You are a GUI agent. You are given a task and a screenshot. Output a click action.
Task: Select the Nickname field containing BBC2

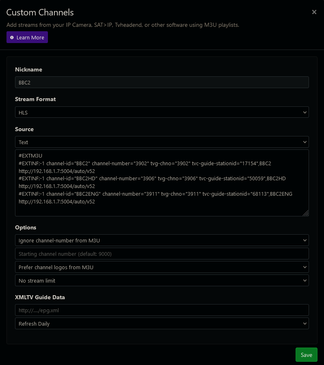tap(162, 82)
